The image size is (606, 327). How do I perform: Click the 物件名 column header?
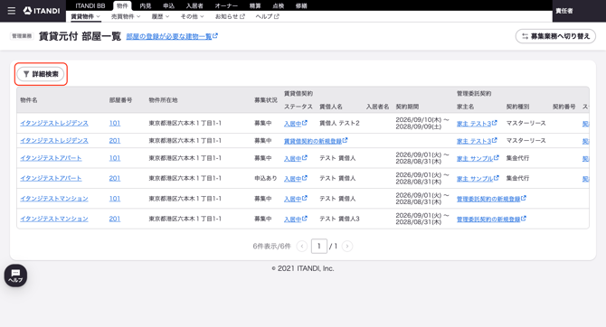(29, 100)
